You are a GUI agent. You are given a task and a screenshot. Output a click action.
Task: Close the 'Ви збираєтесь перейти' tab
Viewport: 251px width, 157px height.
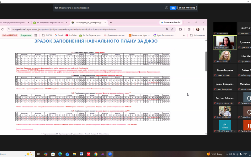coord(67,23)
